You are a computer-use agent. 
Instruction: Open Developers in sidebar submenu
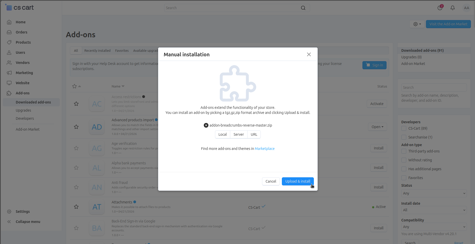point(25,118)
